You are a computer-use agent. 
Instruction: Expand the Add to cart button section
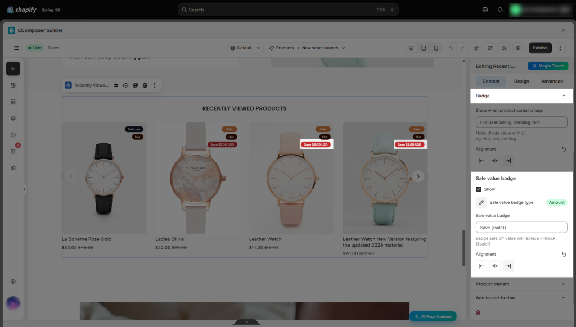[521, 298]
